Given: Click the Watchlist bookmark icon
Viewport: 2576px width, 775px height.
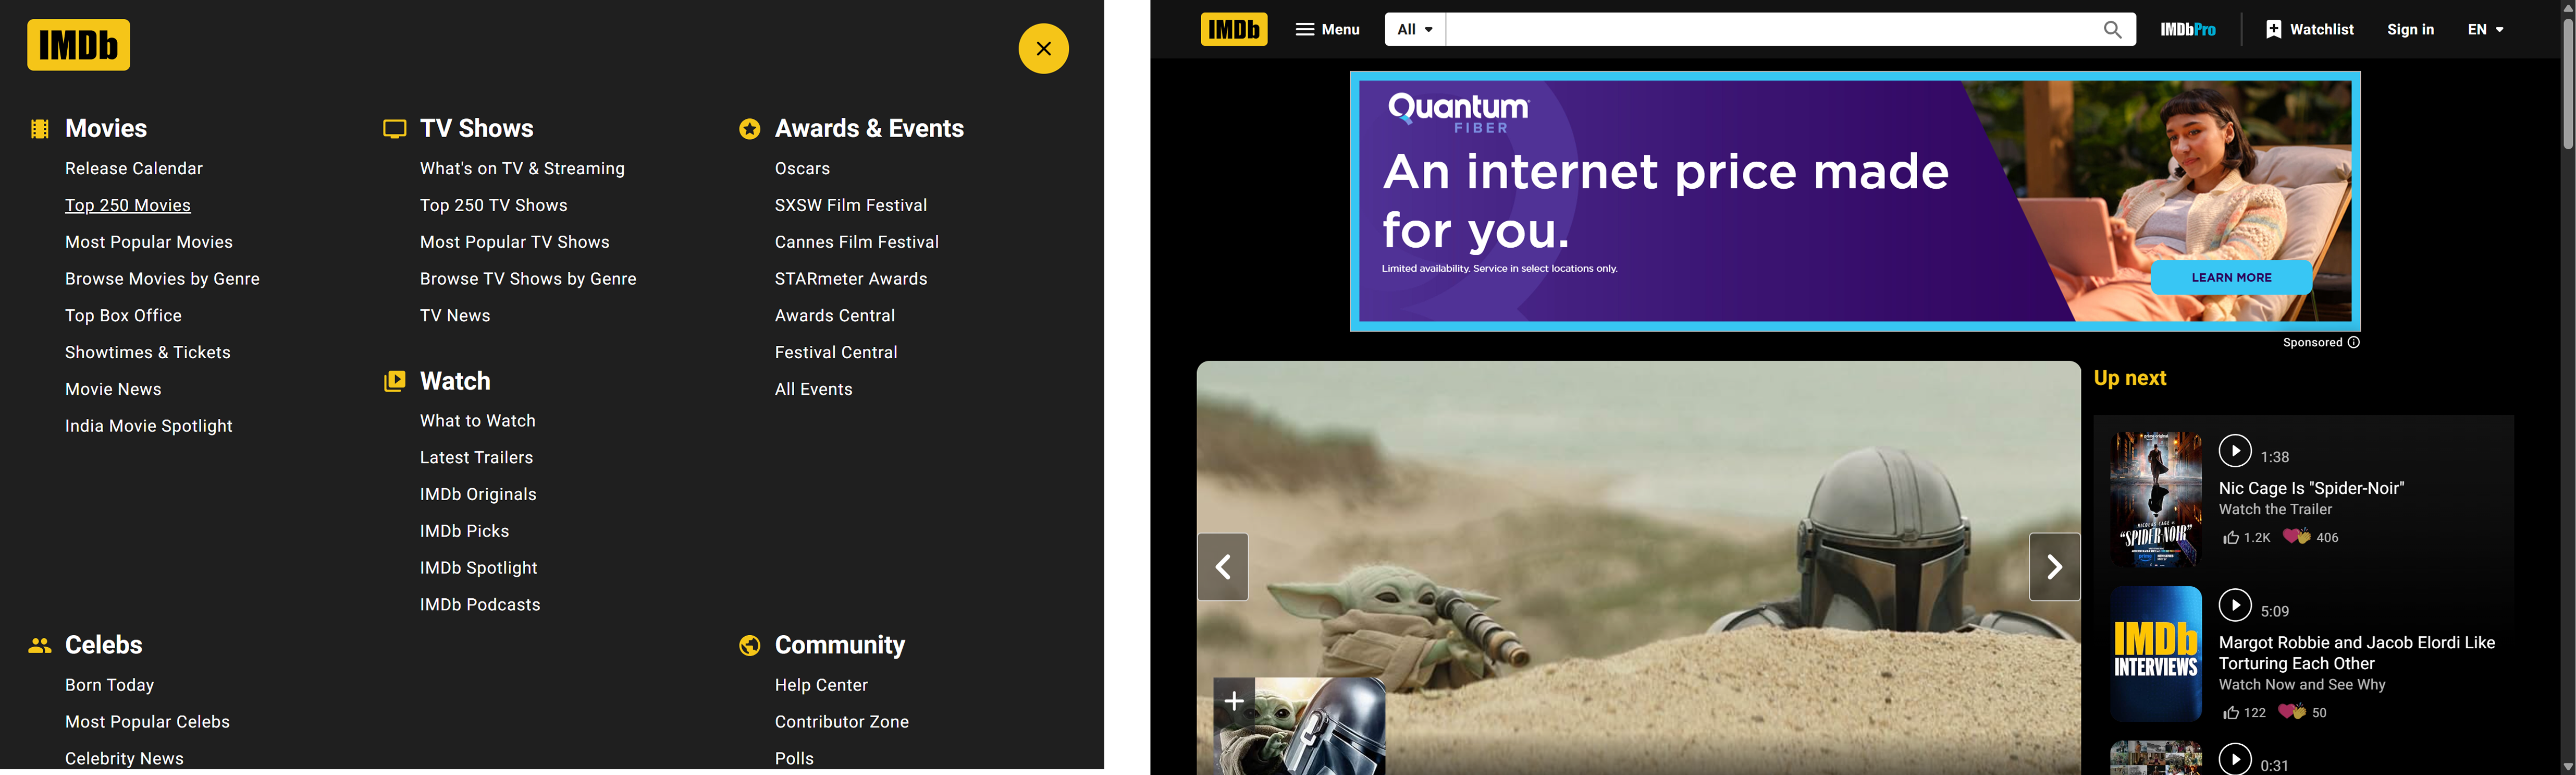Looking at the screenshot, I should [2273, 29].
